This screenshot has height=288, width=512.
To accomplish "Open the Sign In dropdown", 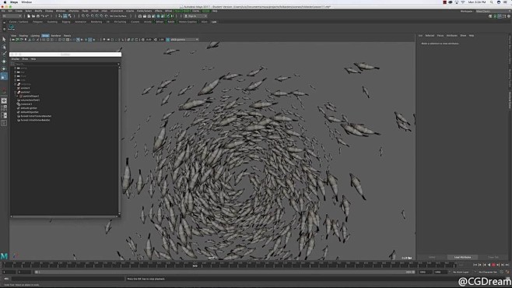I will 195,16.
